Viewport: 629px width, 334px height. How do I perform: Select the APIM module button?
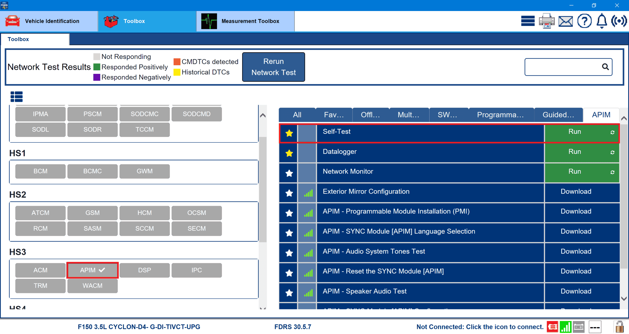point(93,270)
